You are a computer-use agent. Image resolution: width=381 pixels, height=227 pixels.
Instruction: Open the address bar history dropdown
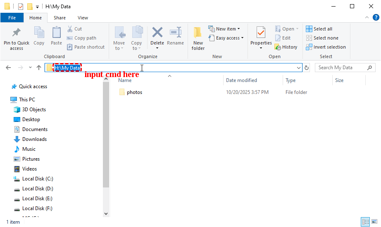pyautogui.click(x=299, y=68)
